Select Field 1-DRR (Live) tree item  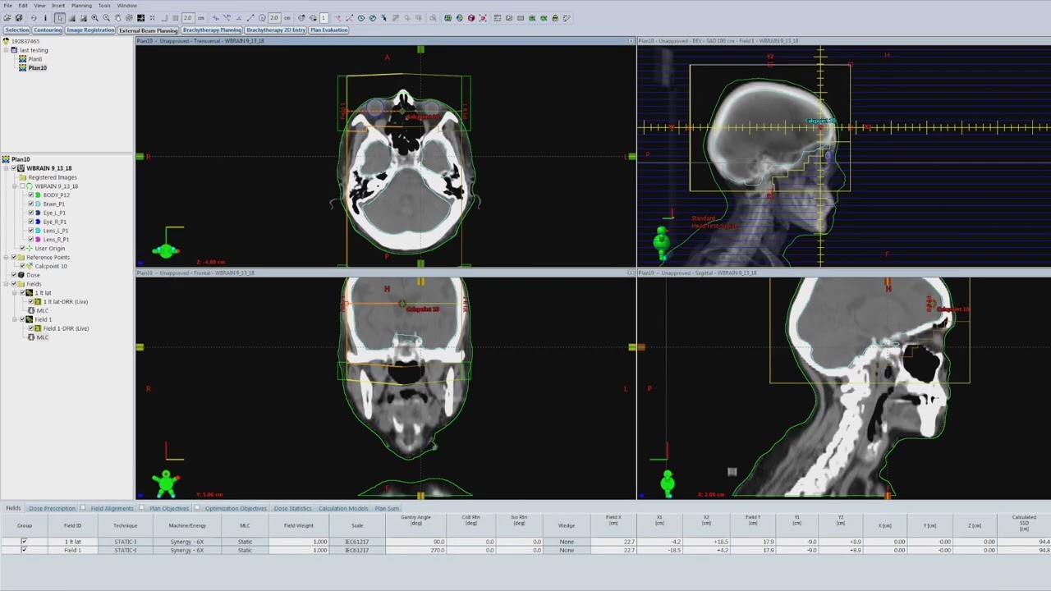click(x=66, y=328)
